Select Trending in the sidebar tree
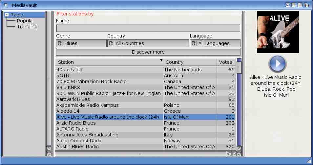313x165 pixels. click(x=27, y=27)
